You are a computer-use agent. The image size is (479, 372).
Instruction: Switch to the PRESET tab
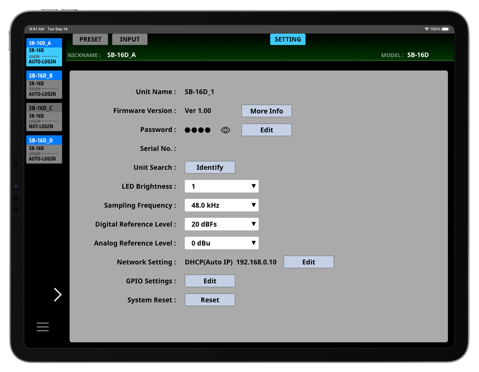click(x=90, y=39)
